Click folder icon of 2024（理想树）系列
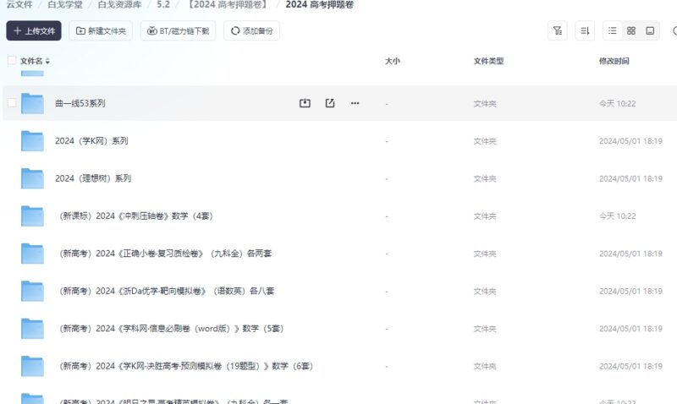677x404 pixels. 32,178
